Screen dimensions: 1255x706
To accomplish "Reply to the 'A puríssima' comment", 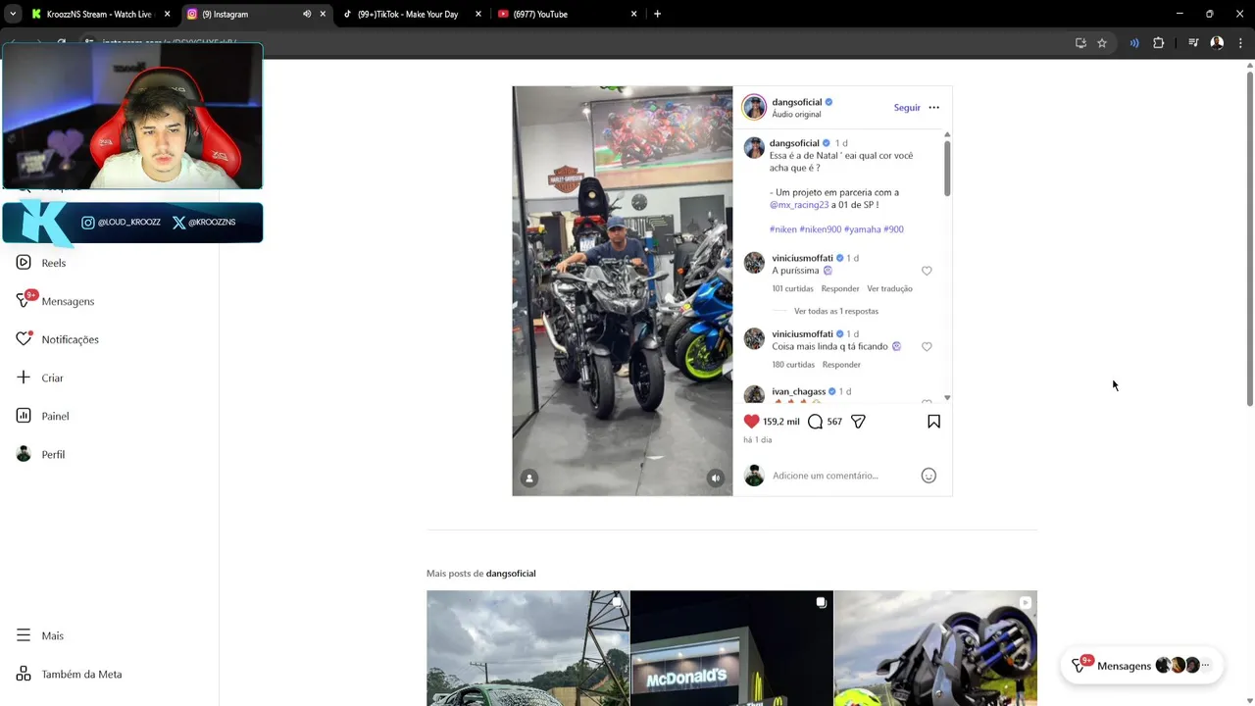I will coord(840,289).
